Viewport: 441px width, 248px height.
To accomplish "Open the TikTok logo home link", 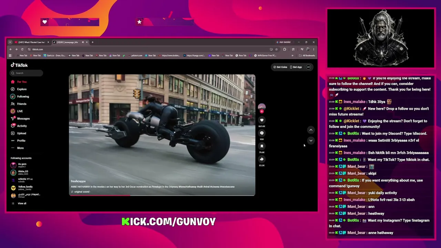I will pyautogui.click(x=19, y=65).
